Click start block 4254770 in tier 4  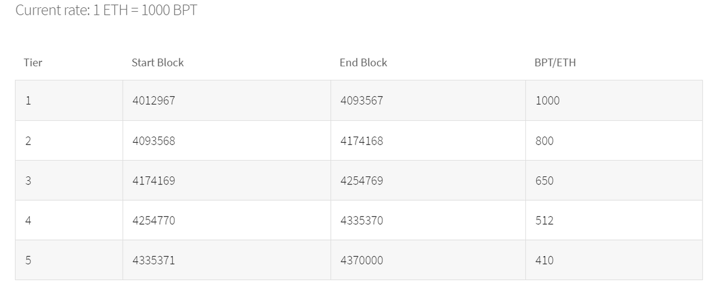point(227,220)
